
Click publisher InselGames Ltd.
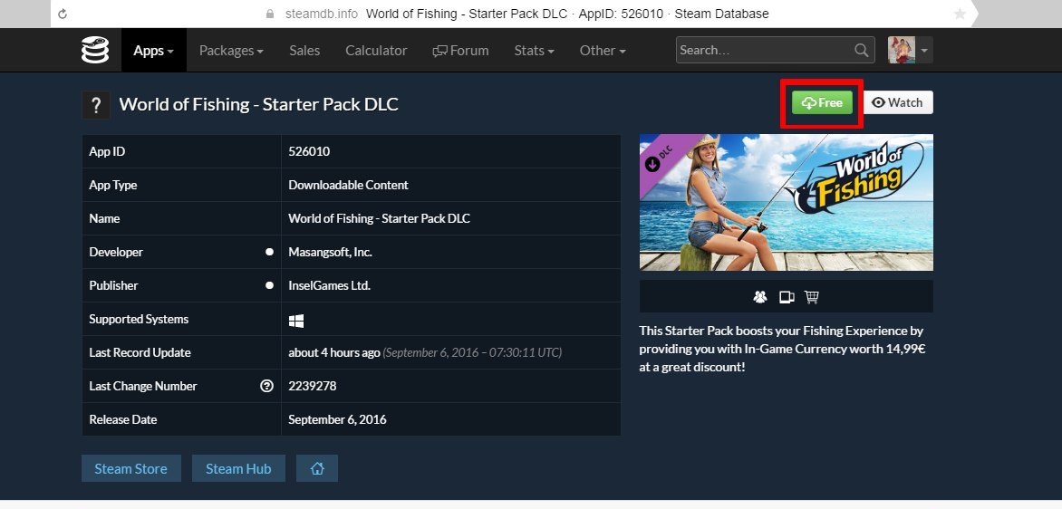(x=329, y=285)
